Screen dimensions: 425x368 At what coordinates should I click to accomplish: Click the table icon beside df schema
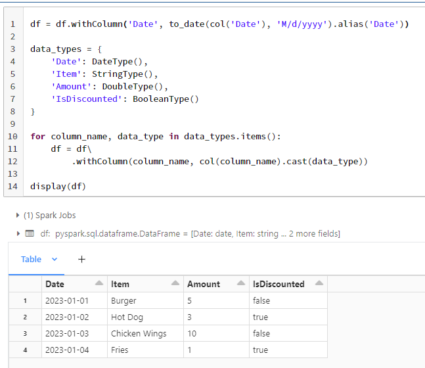point(29,234)
